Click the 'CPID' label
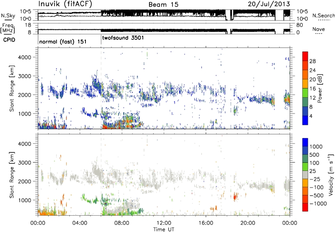Image resolution: width=335 pixels, height=232 pixels. point(9,40)
